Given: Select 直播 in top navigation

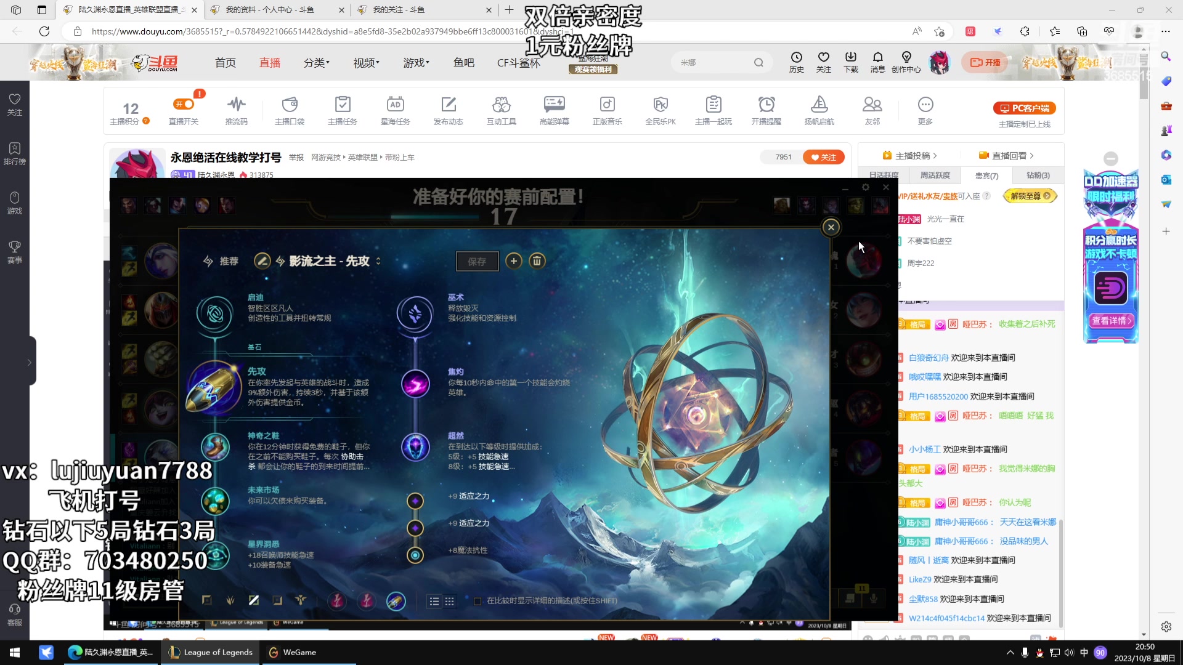Looking at the screenshot, I should click(x=270, y=63).
